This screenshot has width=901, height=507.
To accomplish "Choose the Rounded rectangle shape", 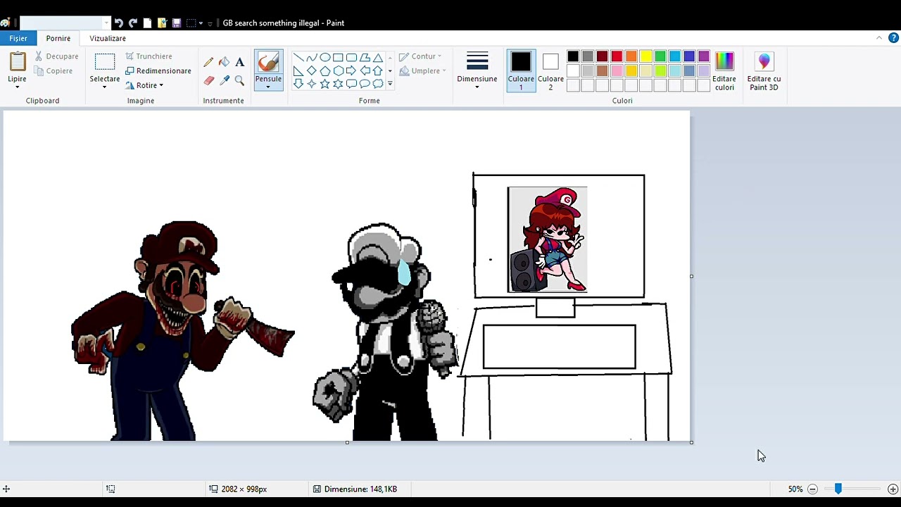I will click(x=351, y=57).
